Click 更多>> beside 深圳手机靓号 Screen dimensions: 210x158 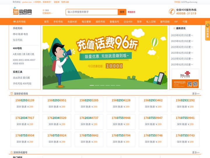[x=196, y=152]
